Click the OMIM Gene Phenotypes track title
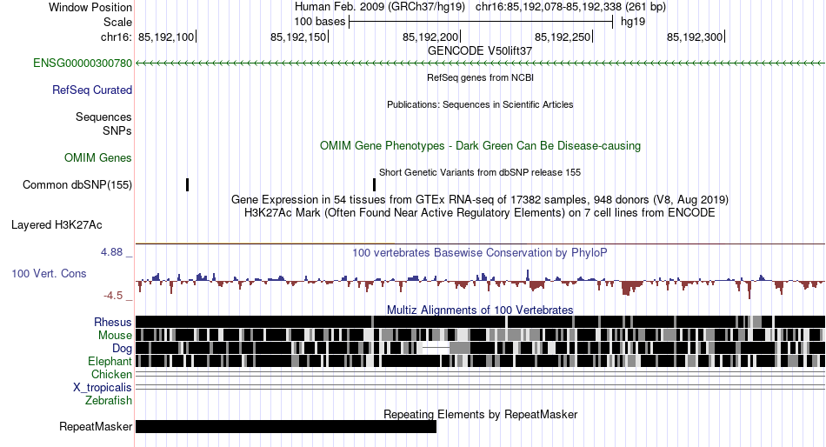 (x=480, y=145)
